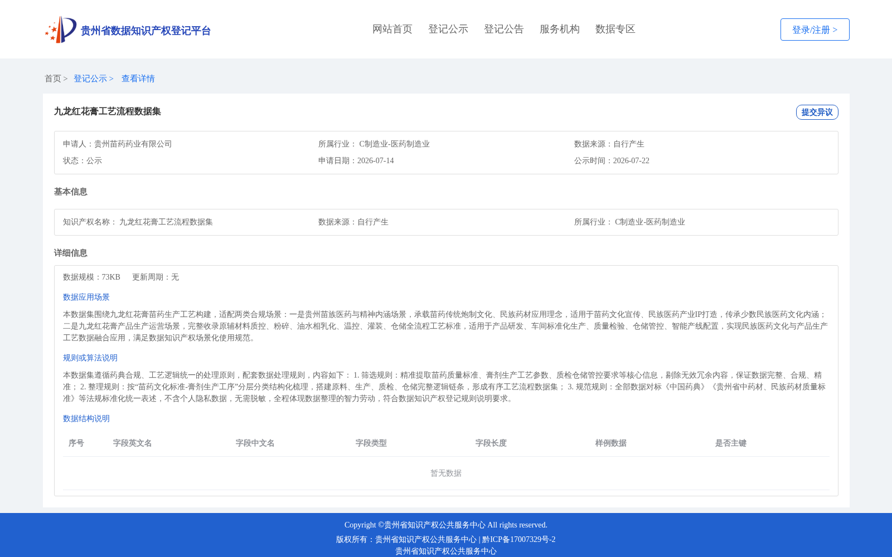This screenshot has height=557, width=892.
Task: Go to 登记公告 in the top navigation
Action: click(x=504, y=29)
